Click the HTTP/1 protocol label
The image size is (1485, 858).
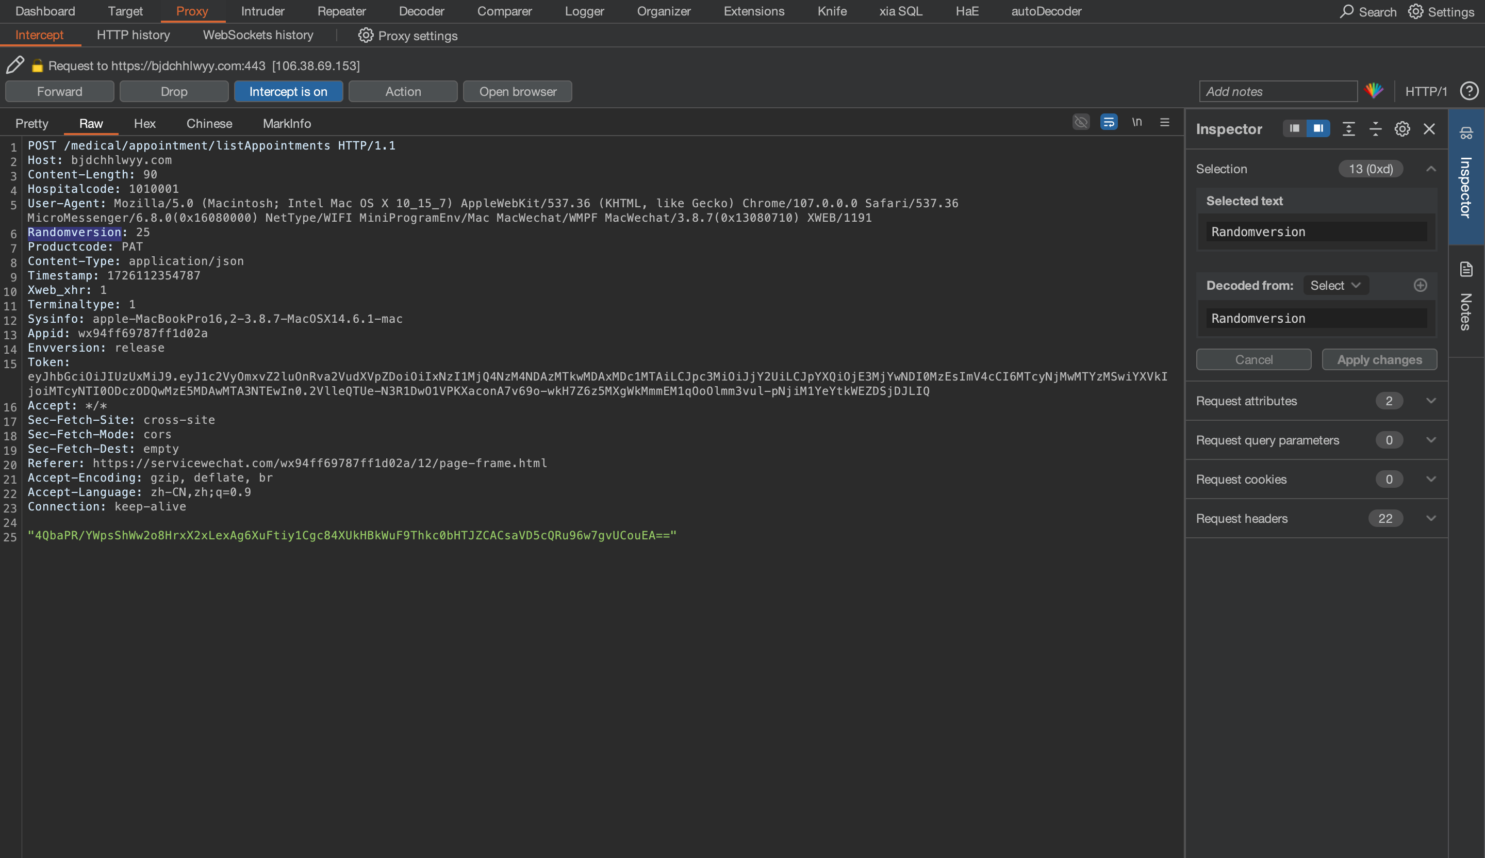click(1426, 91)
